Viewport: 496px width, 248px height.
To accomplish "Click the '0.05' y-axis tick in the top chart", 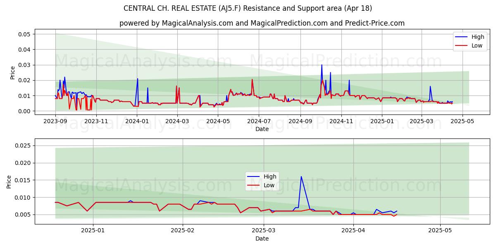I will 25,34.
